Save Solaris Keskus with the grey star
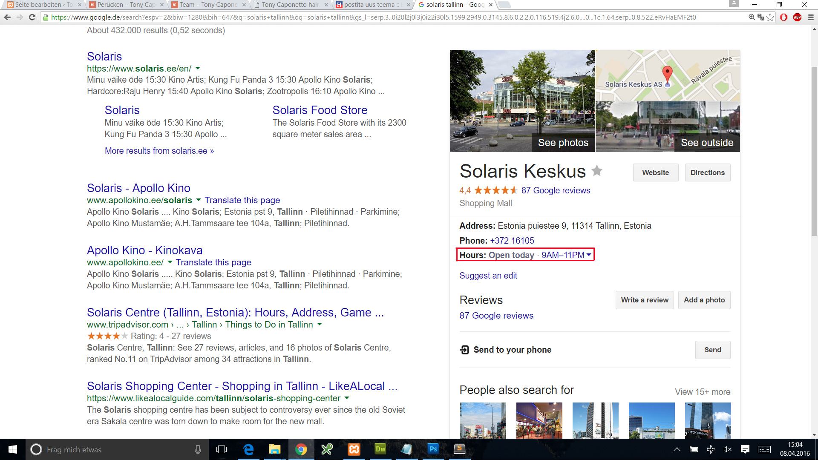818x460 pixels. pyautogui.click(x=597, y=171)
